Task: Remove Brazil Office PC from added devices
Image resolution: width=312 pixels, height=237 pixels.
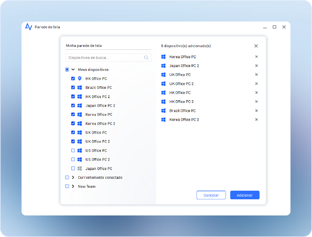Action: 256,111
